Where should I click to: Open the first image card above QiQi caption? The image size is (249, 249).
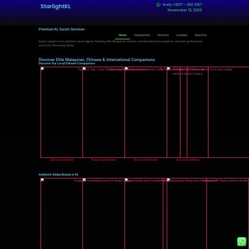click(62, 112)
